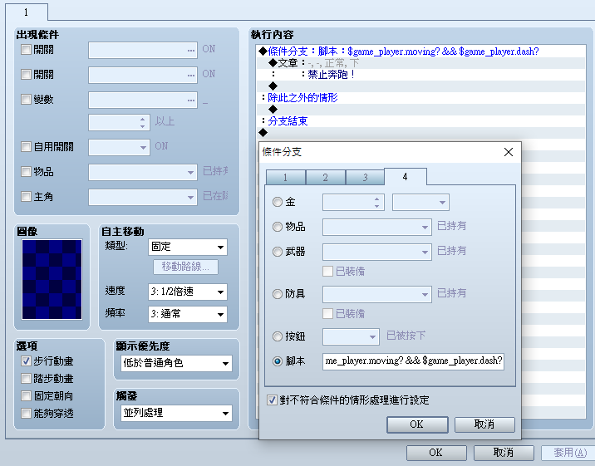The width and height of the screenshot is (595, 466).
Task: Switch to tab 2 in 條件分支 dialog
Action: [326, 178]
